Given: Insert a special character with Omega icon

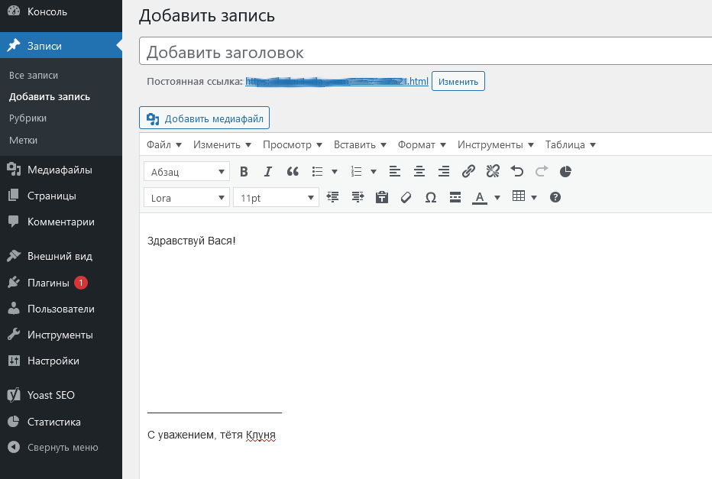Looking at the screenshot, I should (x=431, y=198).
